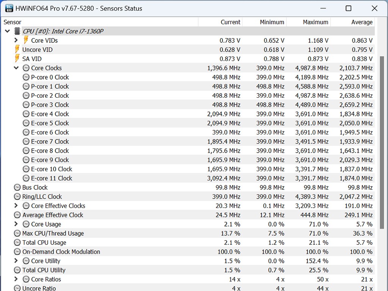Click the clock icon beside Ring/LLC Clock
The image size is (388, 291).
[x=17, y=196]
